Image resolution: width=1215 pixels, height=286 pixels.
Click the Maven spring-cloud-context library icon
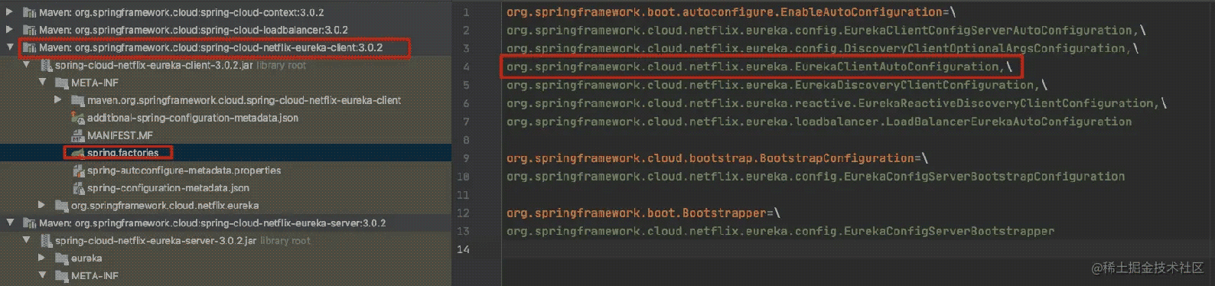pos(30,12)
